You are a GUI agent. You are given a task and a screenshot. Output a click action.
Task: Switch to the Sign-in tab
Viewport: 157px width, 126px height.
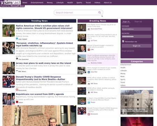point(126,22)
